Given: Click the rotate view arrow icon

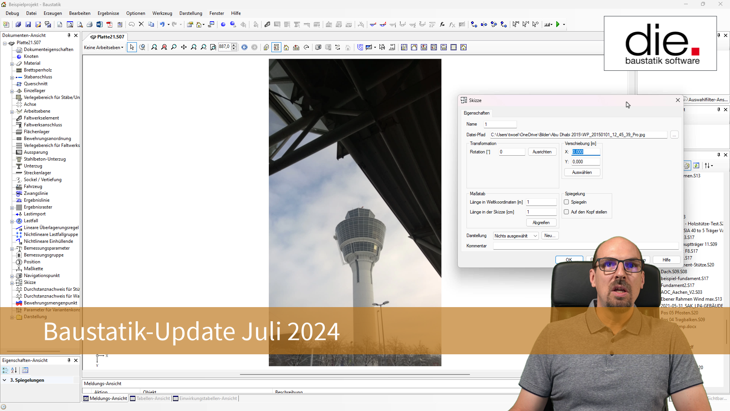Looking at the screenshot, I should pos(306,47).
